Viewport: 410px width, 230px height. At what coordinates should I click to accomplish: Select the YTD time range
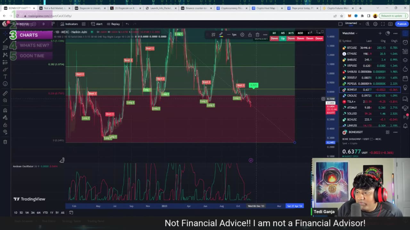pos(45,213)
